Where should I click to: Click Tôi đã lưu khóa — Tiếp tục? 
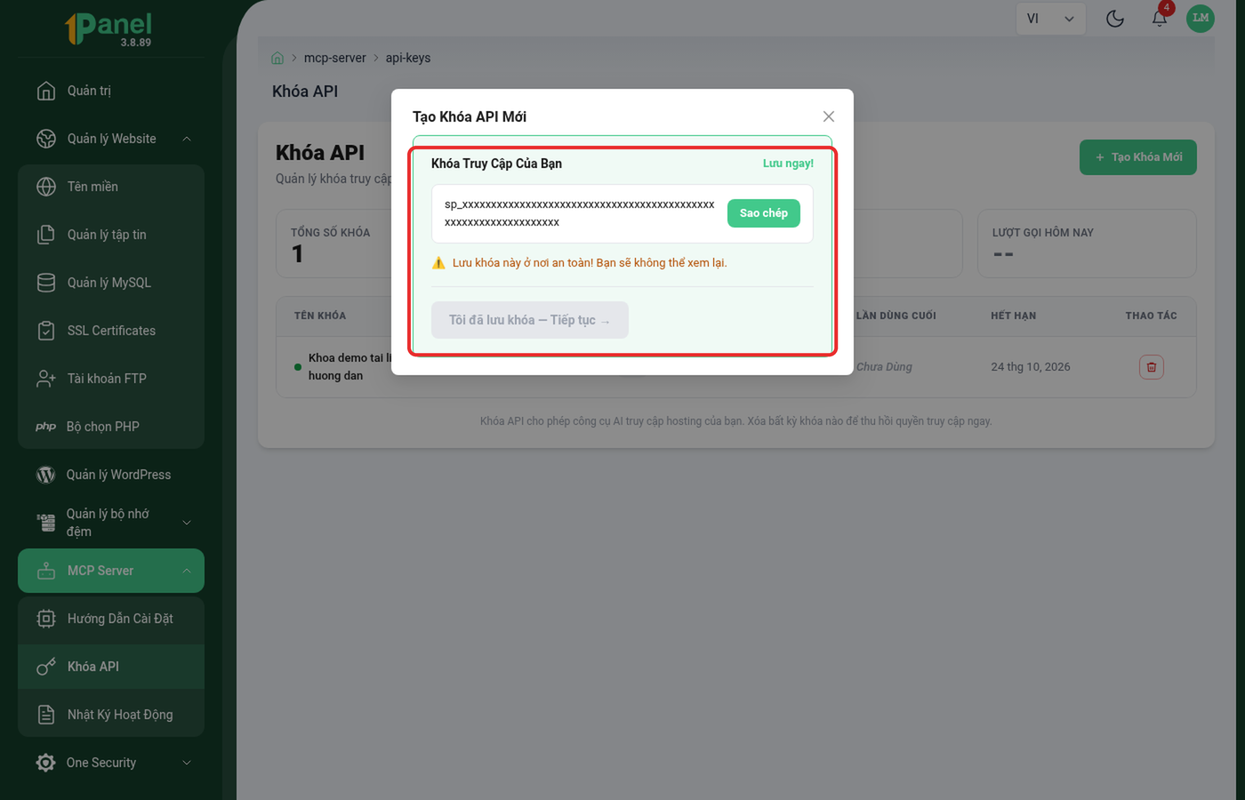coord(530,320)
